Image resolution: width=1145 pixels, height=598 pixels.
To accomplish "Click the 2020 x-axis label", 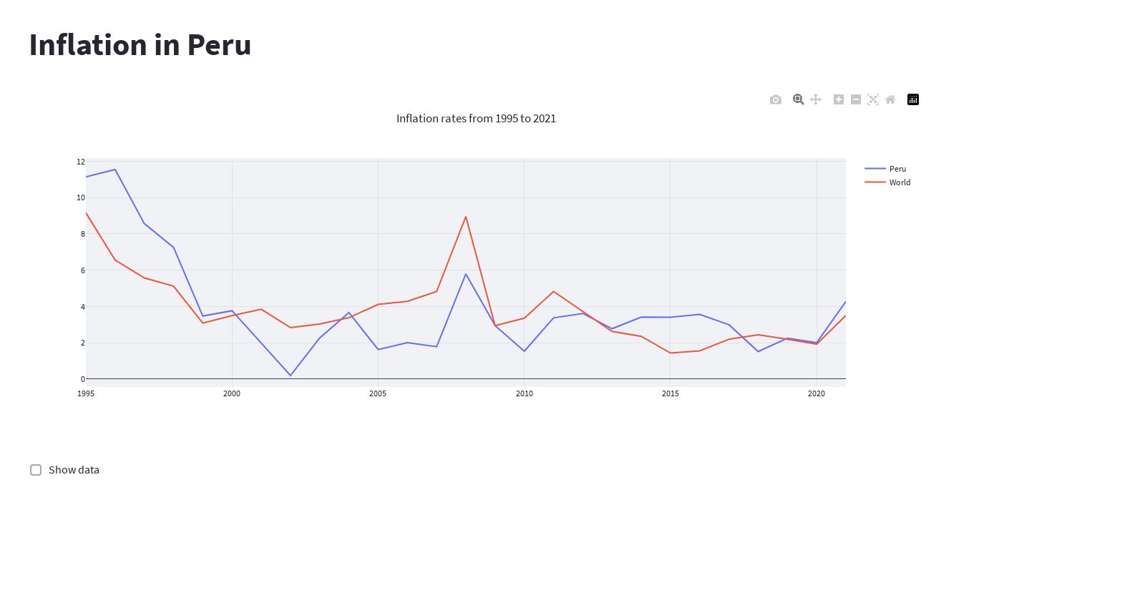I will [x=817, y=393].
